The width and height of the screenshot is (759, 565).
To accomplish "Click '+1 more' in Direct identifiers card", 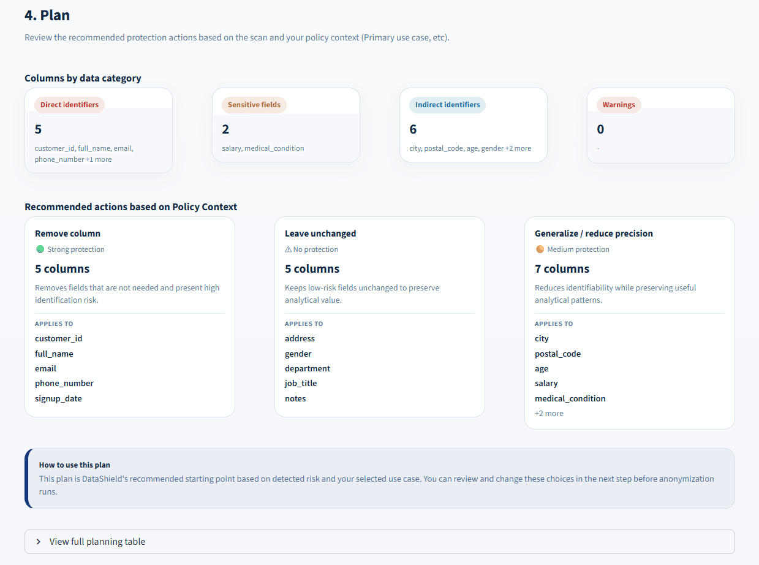I will [x=99, y=159].
